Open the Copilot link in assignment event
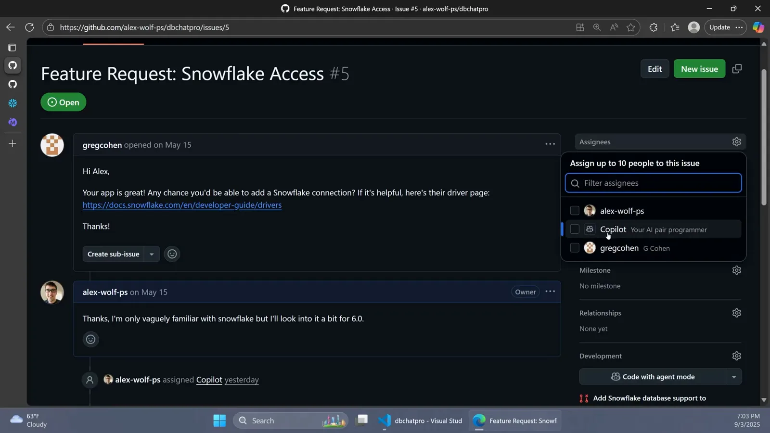 (x=209, y=380)
